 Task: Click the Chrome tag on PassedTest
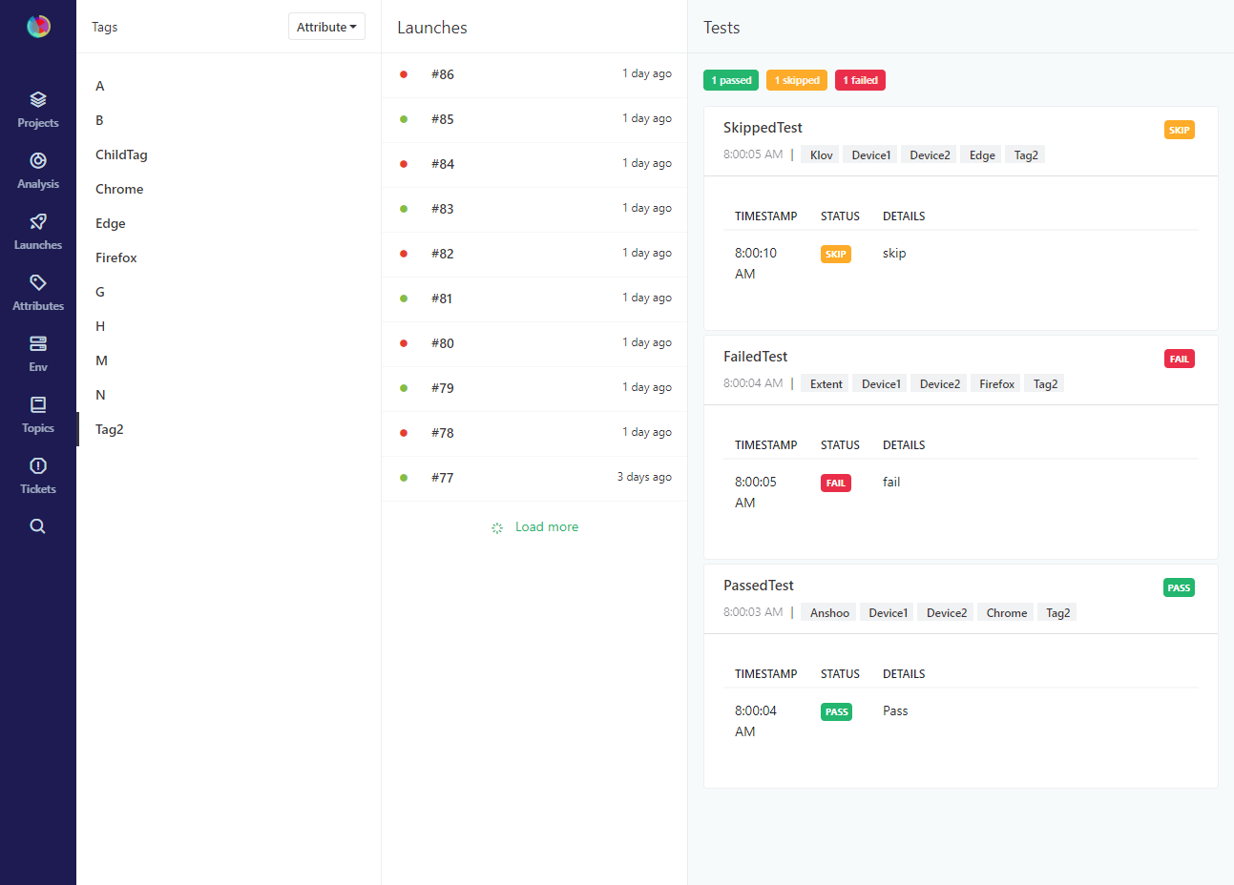[1006, 612]
